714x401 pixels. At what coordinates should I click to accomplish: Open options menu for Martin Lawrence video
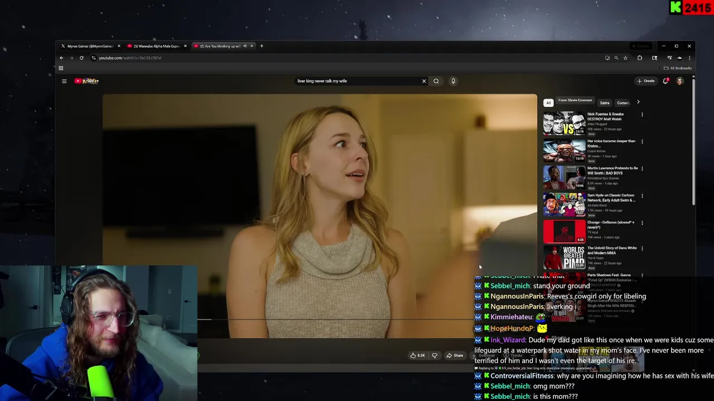[642, 168]
